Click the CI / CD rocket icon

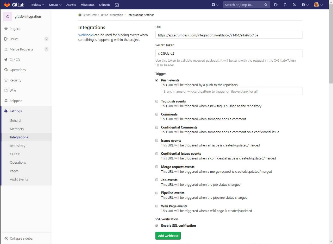pyautogui.click(x=6, y=60)
